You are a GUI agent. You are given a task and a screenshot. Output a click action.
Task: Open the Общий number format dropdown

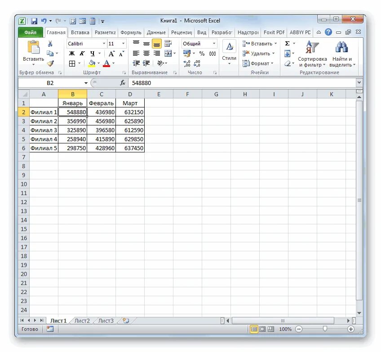coord(214,44)
